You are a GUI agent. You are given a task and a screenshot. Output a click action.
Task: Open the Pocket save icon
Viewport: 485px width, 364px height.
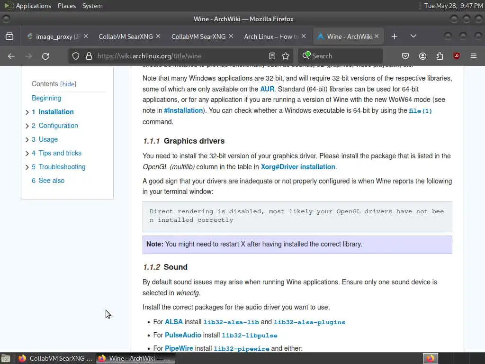(x=405, y=56)
